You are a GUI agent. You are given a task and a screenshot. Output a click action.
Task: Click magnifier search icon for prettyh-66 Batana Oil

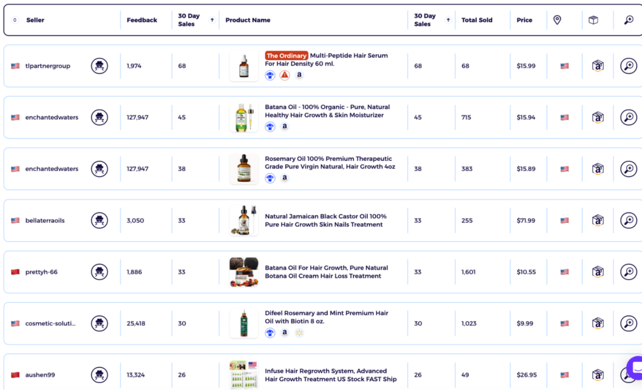point(628,272)
